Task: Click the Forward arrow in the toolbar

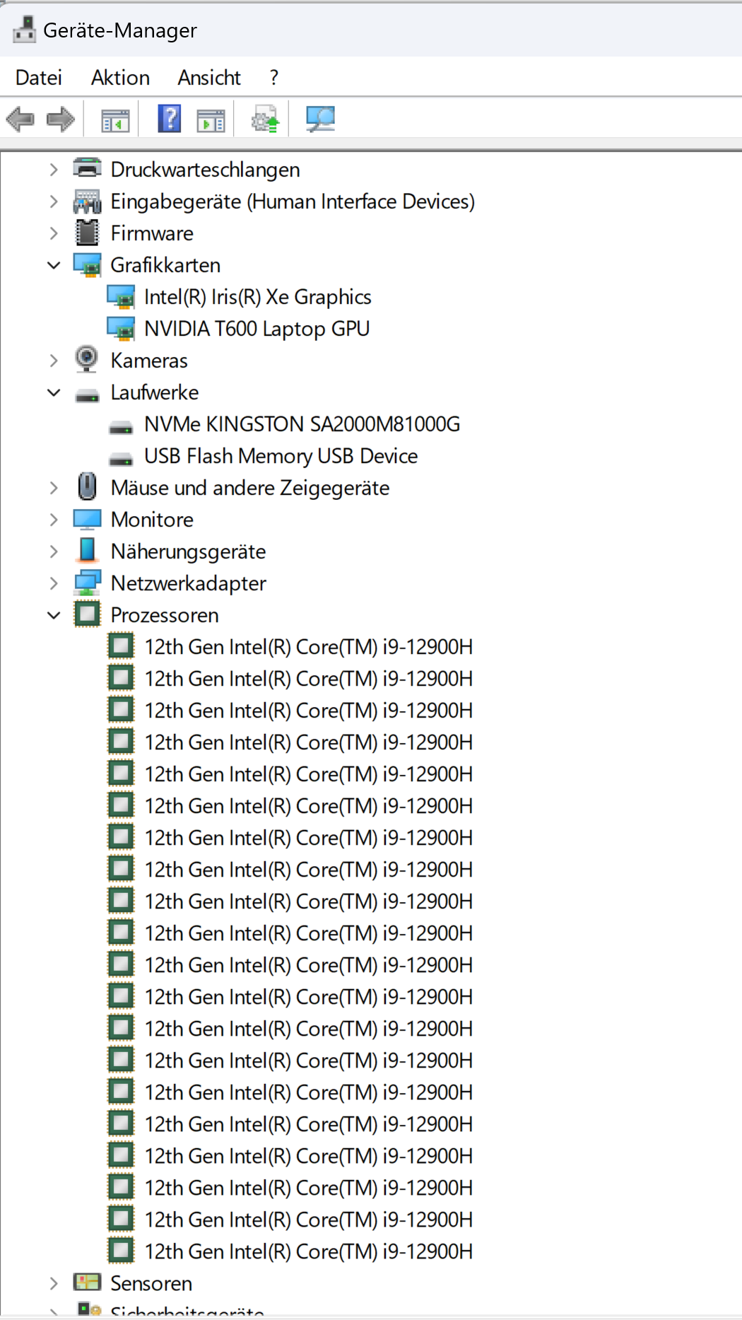Action: point(61,119)
